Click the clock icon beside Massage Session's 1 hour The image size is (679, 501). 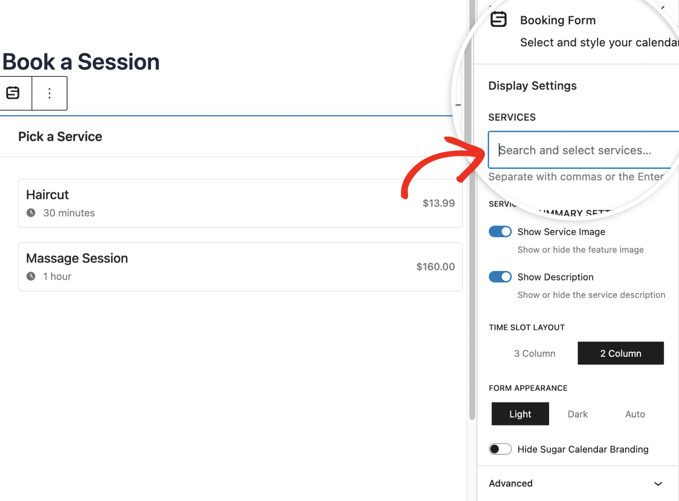click(31, 276)
